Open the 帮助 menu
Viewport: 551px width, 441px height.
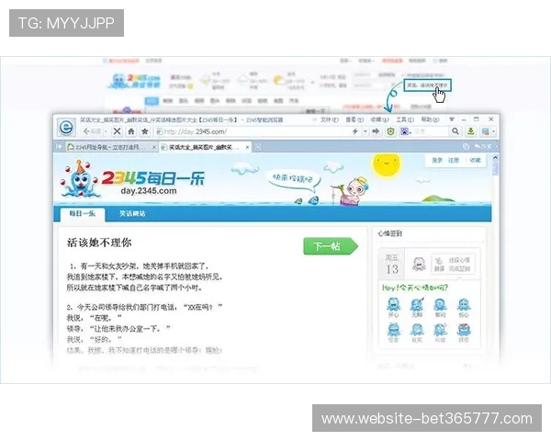pos(430,120)
